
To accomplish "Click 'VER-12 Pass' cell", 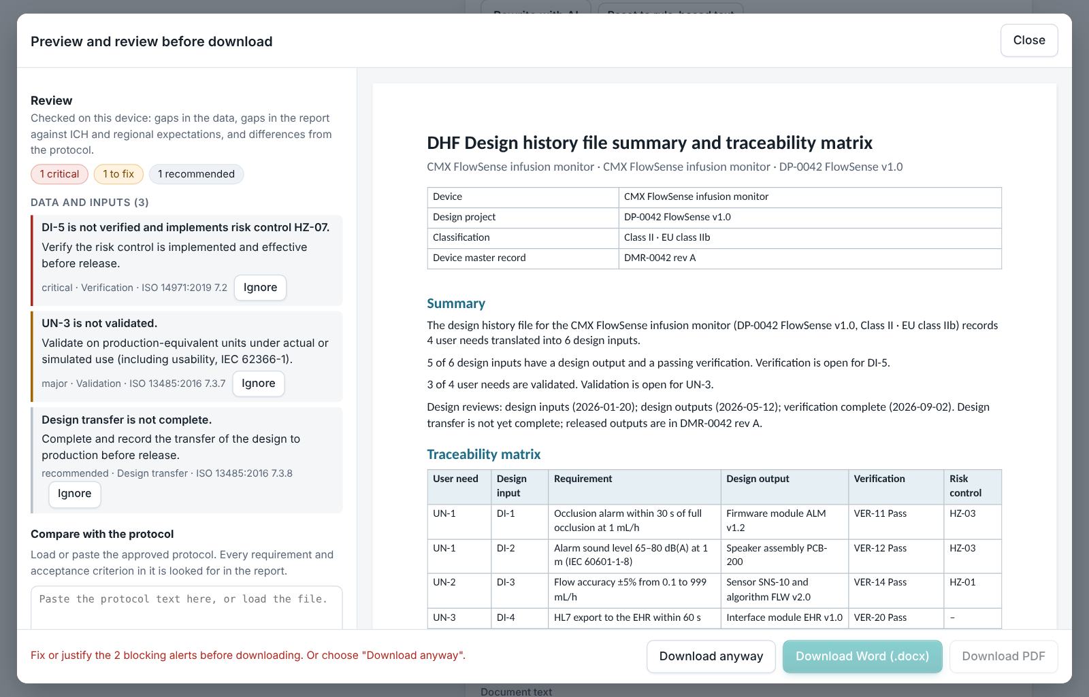I will pyautogui.click(x=896, y=556).
